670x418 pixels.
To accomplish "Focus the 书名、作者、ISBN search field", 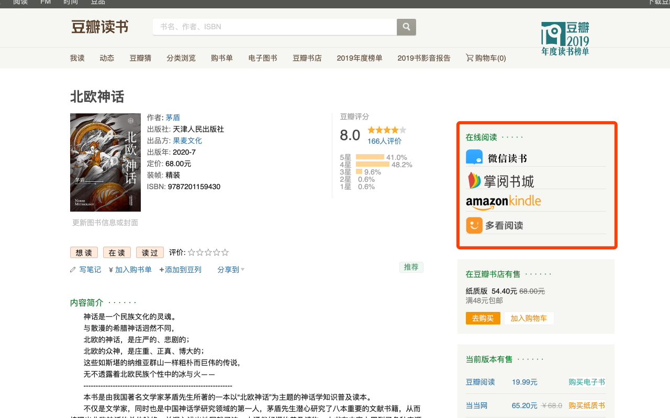I will point(275,27).
